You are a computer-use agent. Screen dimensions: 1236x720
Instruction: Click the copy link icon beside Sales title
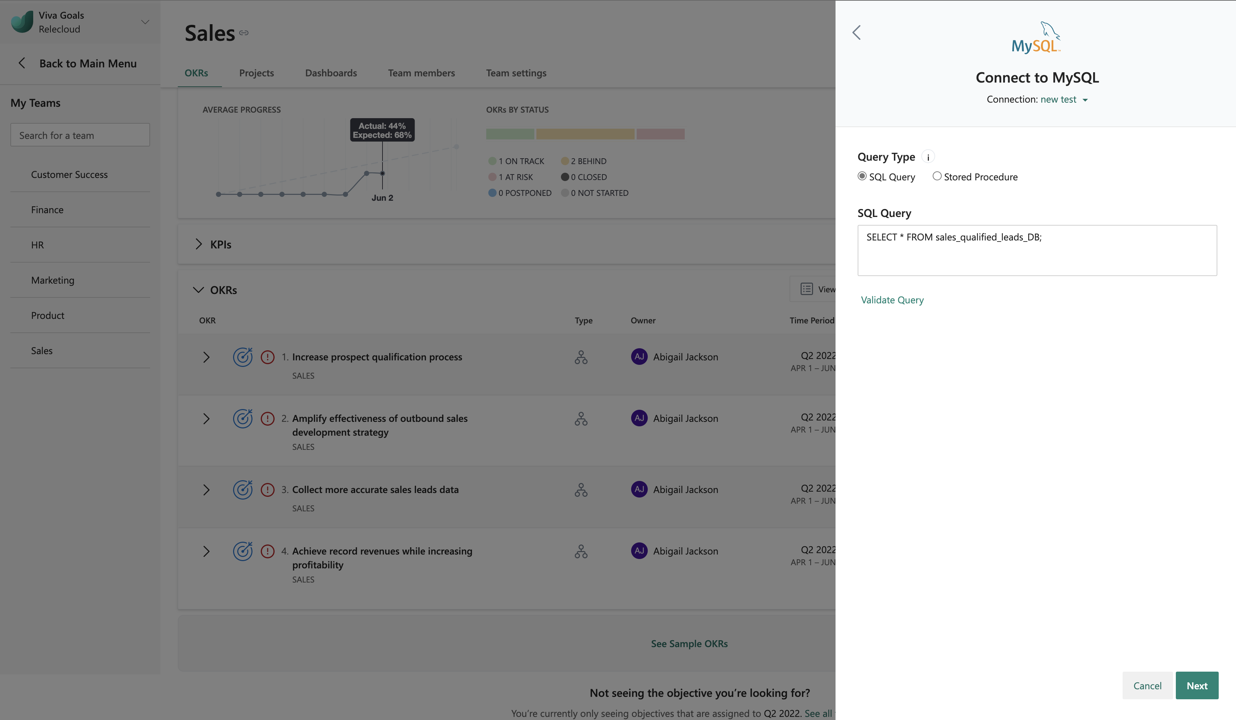coord(244,33)
